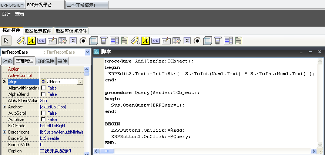This screenshot has width=325, height=155.
Task: Pick the first edit box with pencil icon
Action: [x=52, y=41]
